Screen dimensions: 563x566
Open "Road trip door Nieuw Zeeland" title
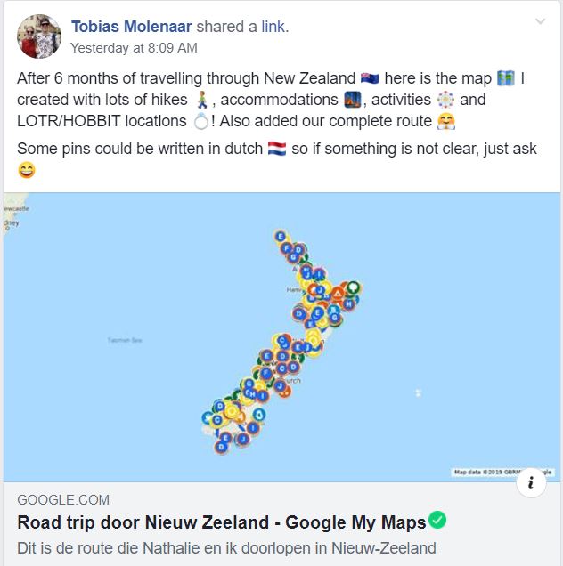point(221,522)
